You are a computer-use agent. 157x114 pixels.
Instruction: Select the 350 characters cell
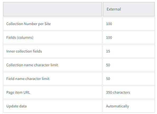[x=129, y=92]
